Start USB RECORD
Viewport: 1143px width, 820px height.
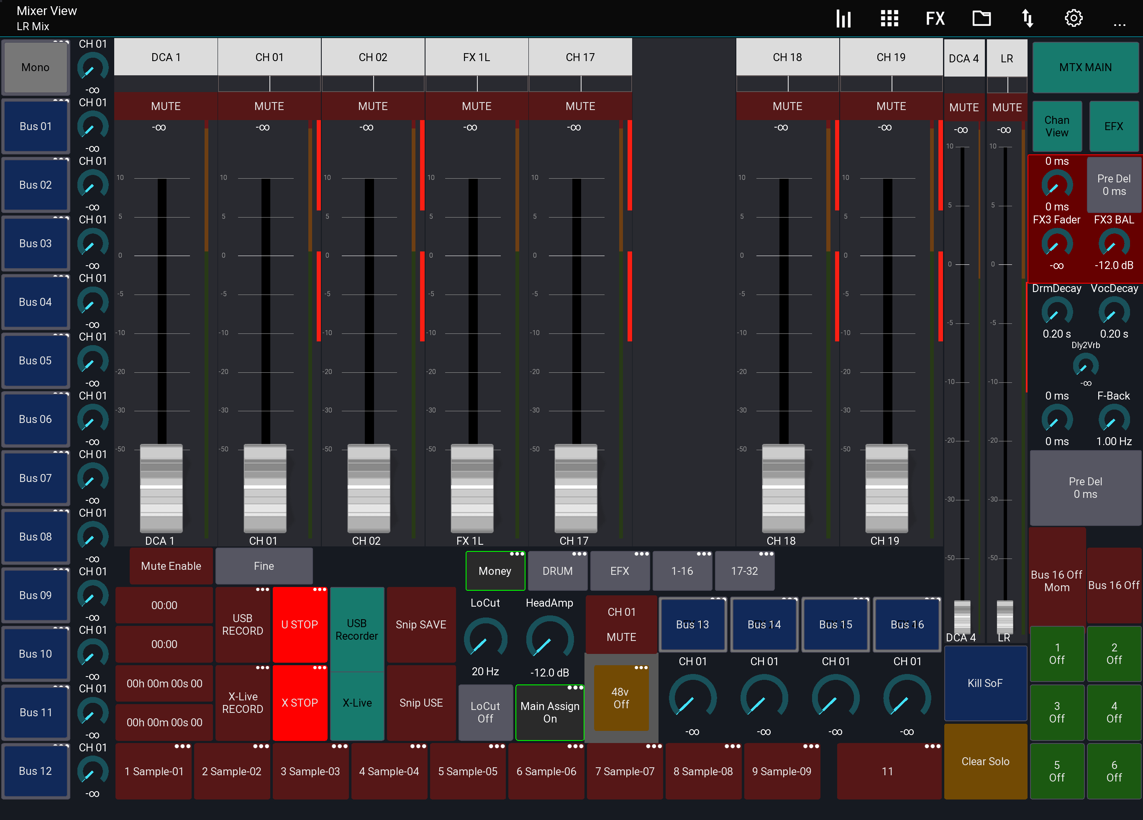(x=242, y=625)
